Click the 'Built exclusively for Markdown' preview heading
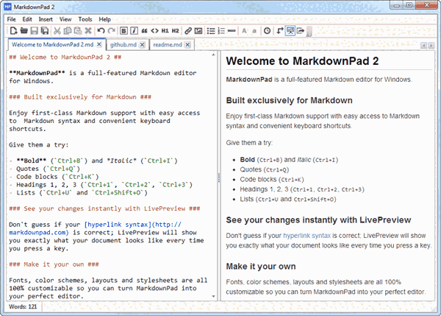Screen dimensions: 441x316 (x=289, y=100)
